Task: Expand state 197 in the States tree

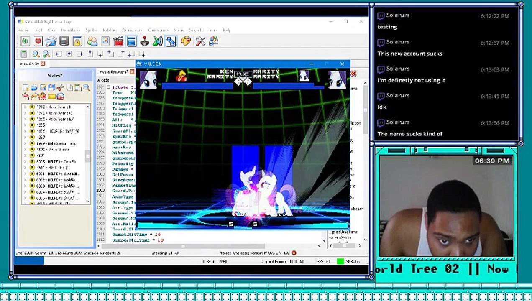Action: tap(25, 137)
